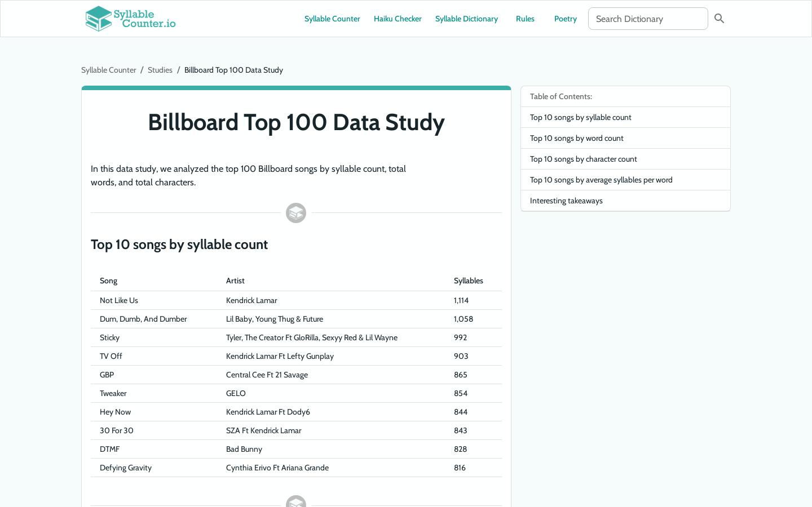This screenshot has width=812, height=507.
Task: Click artist Tyler, The Creator Ft GloRilla
Action: coord(312,337)
